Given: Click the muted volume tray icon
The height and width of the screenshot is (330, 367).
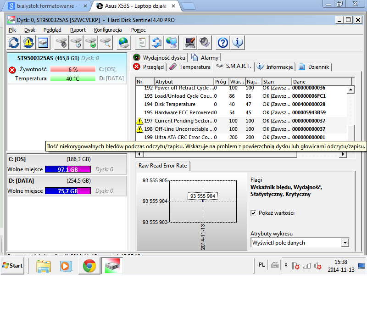Looking at the screenshot, I should click(x=317, y=266).
